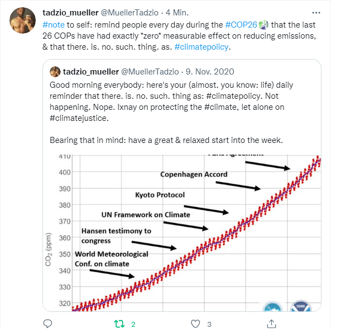This screenshot has width=343, height=329.
Task: Click the '9. Nov. 2020' quoted tweet date
Action: click(210, 72)
